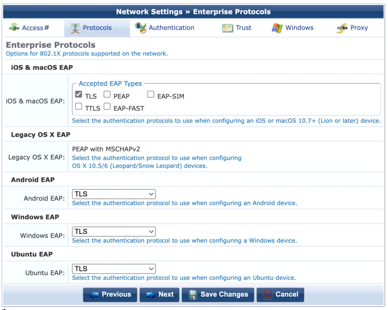Viewport: 388px width, 310px height.
Task: Click the Authentication paint palette icon
Action: pyautogui.click(x=141, y=28)
